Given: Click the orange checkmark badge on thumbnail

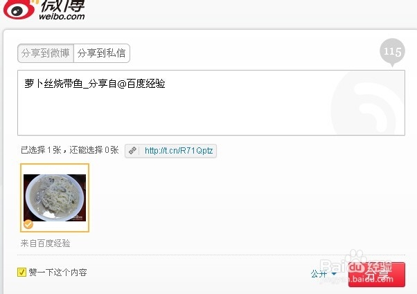Looking at the screenshot, I should (x=28, y=224).
